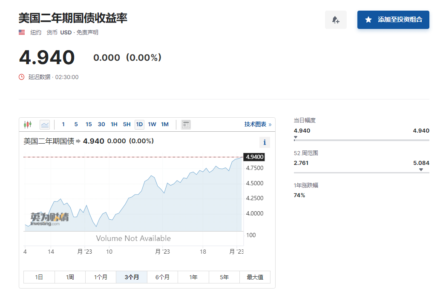Switch chart range to 3个月
The width and height of the screenshot is (443, 303).
[132, 277]
